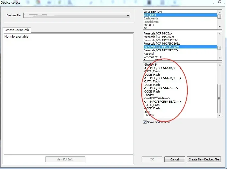Choose Freescale/NXP MPCSPC564x family

pos(180,47)
